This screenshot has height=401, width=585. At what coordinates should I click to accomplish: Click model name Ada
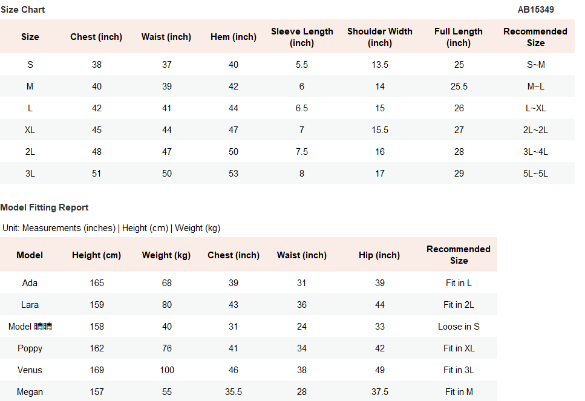click(x=30, y=282)
